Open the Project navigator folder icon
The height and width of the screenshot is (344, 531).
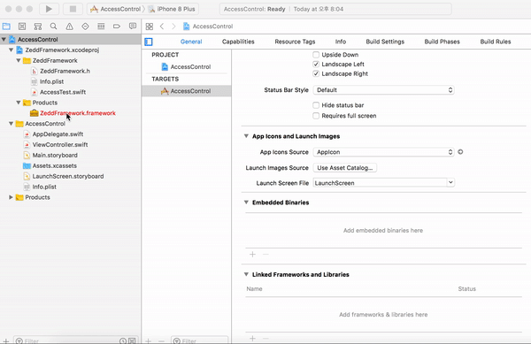(x=6, y=27)
